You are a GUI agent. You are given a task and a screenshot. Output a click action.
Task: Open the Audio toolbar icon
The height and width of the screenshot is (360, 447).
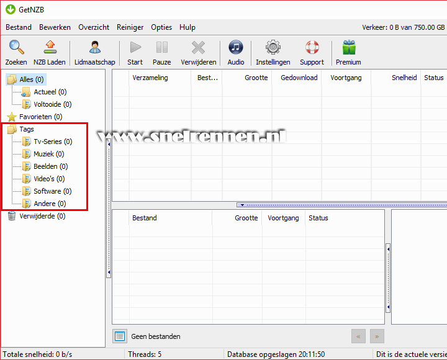[x=236, y=47]
